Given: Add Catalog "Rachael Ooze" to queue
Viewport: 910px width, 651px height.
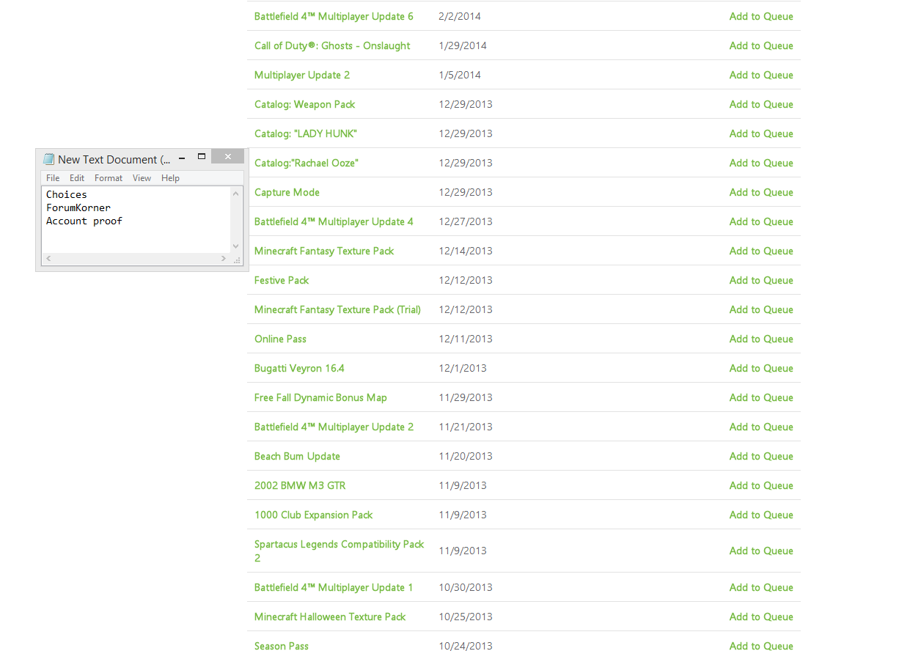Looking at the screenshot, I should tap(761, 163).
